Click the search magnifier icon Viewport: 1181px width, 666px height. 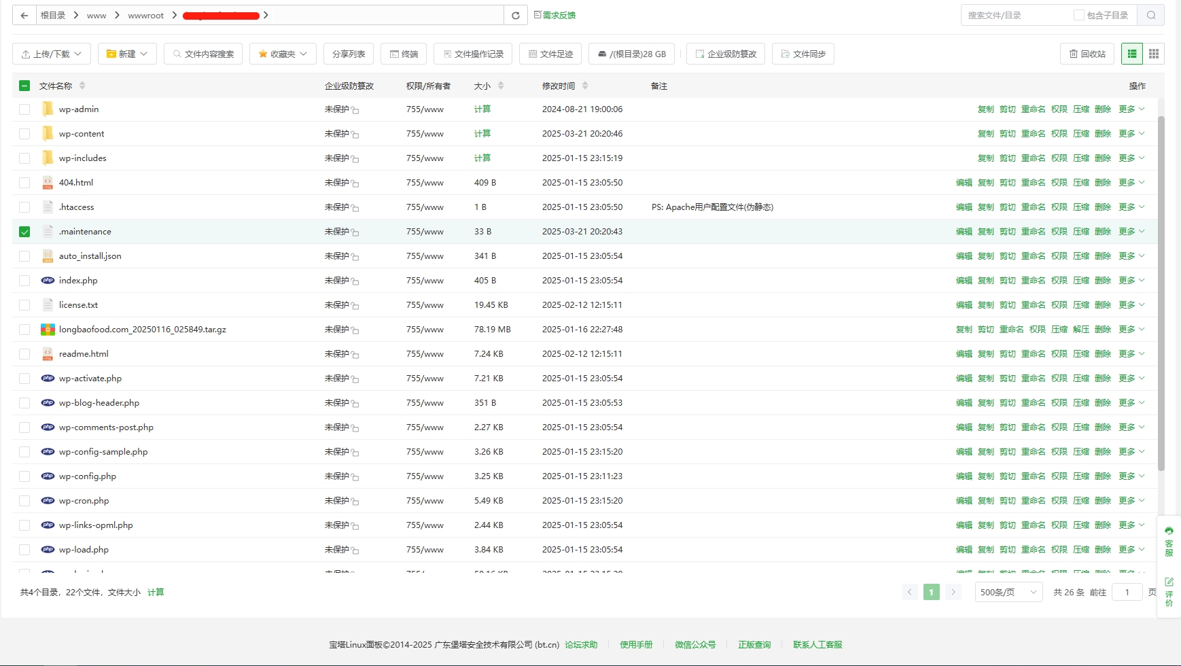[x=1151, y=15]
